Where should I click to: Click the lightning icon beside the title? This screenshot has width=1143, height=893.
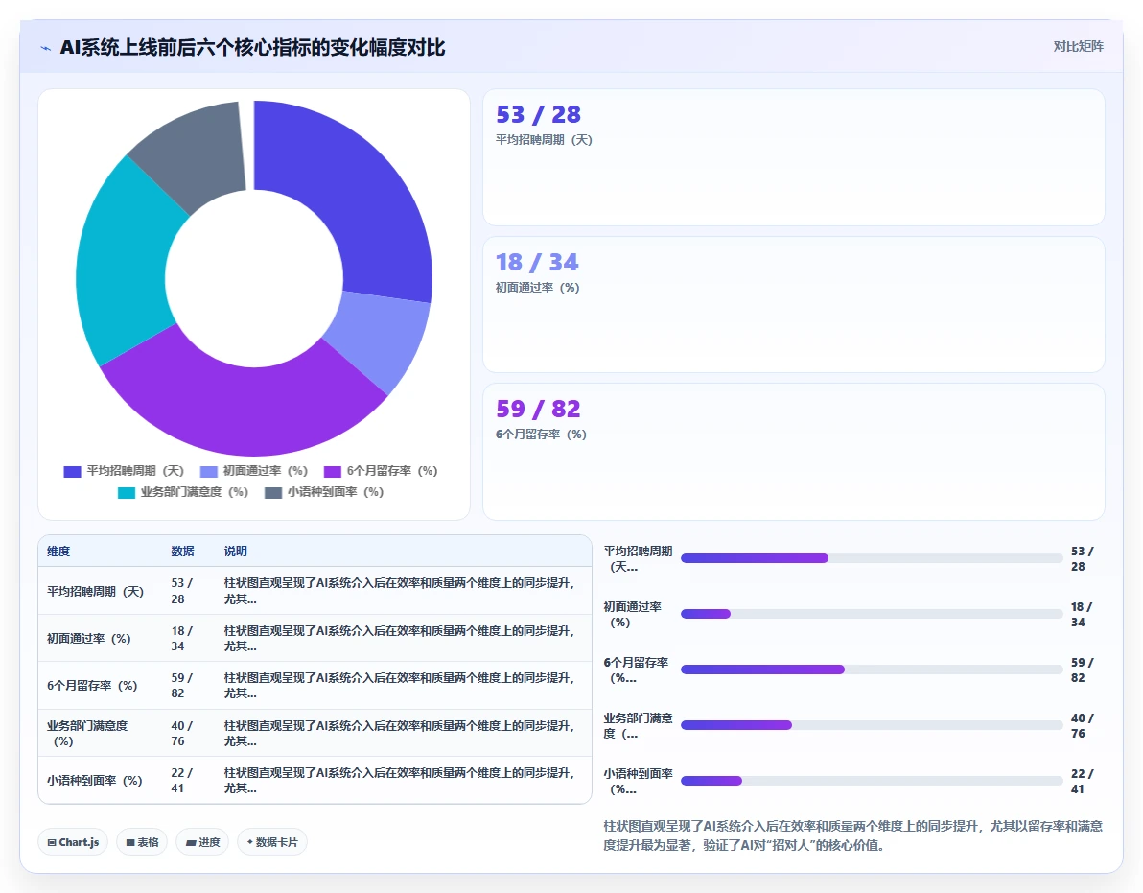pyautogui.click(x=46, y=48)
